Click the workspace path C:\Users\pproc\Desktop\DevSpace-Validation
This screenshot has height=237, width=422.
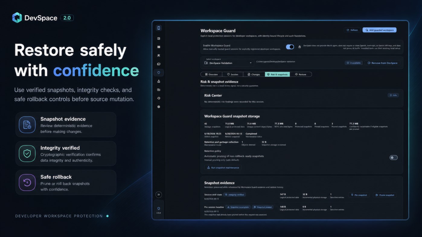(x=276, y=62)
